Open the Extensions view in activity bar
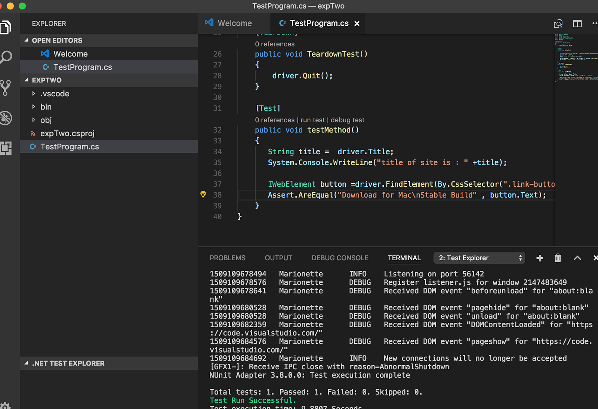This screenshot has width=598, height=409. tap(6, 148)
